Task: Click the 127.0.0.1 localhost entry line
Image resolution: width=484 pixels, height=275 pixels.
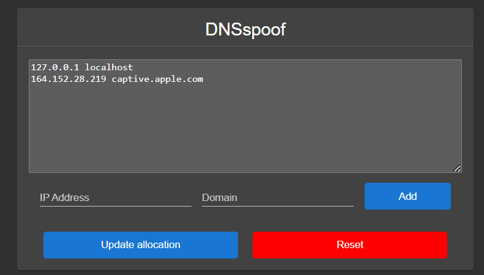Action: 81,67
